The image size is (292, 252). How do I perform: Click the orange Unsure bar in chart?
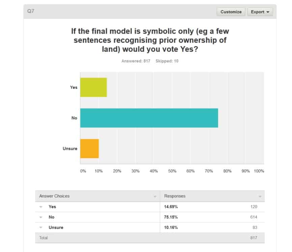coord(89,149)
